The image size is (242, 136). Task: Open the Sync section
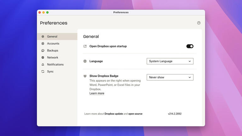[50, 71]
